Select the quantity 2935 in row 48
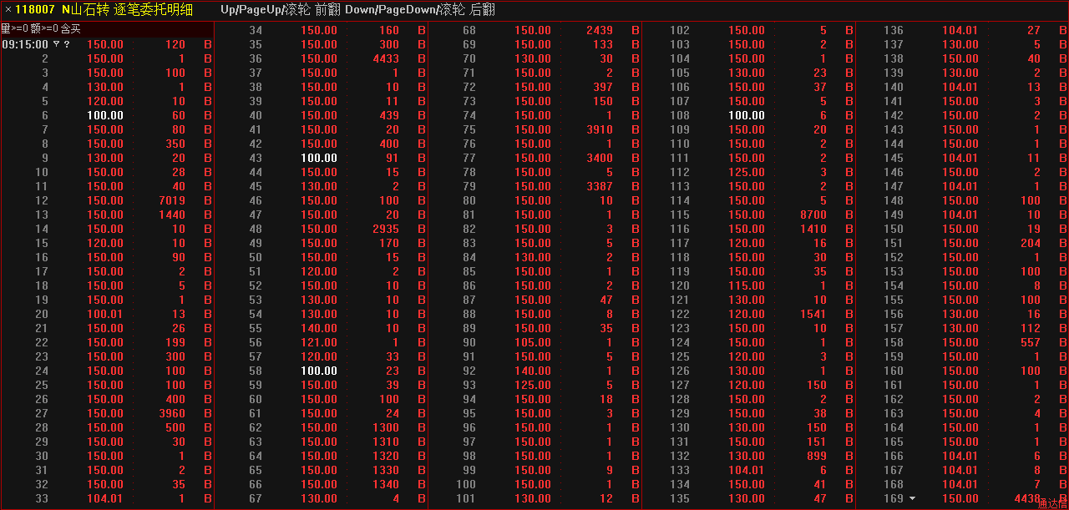 [x=386, y=229]
